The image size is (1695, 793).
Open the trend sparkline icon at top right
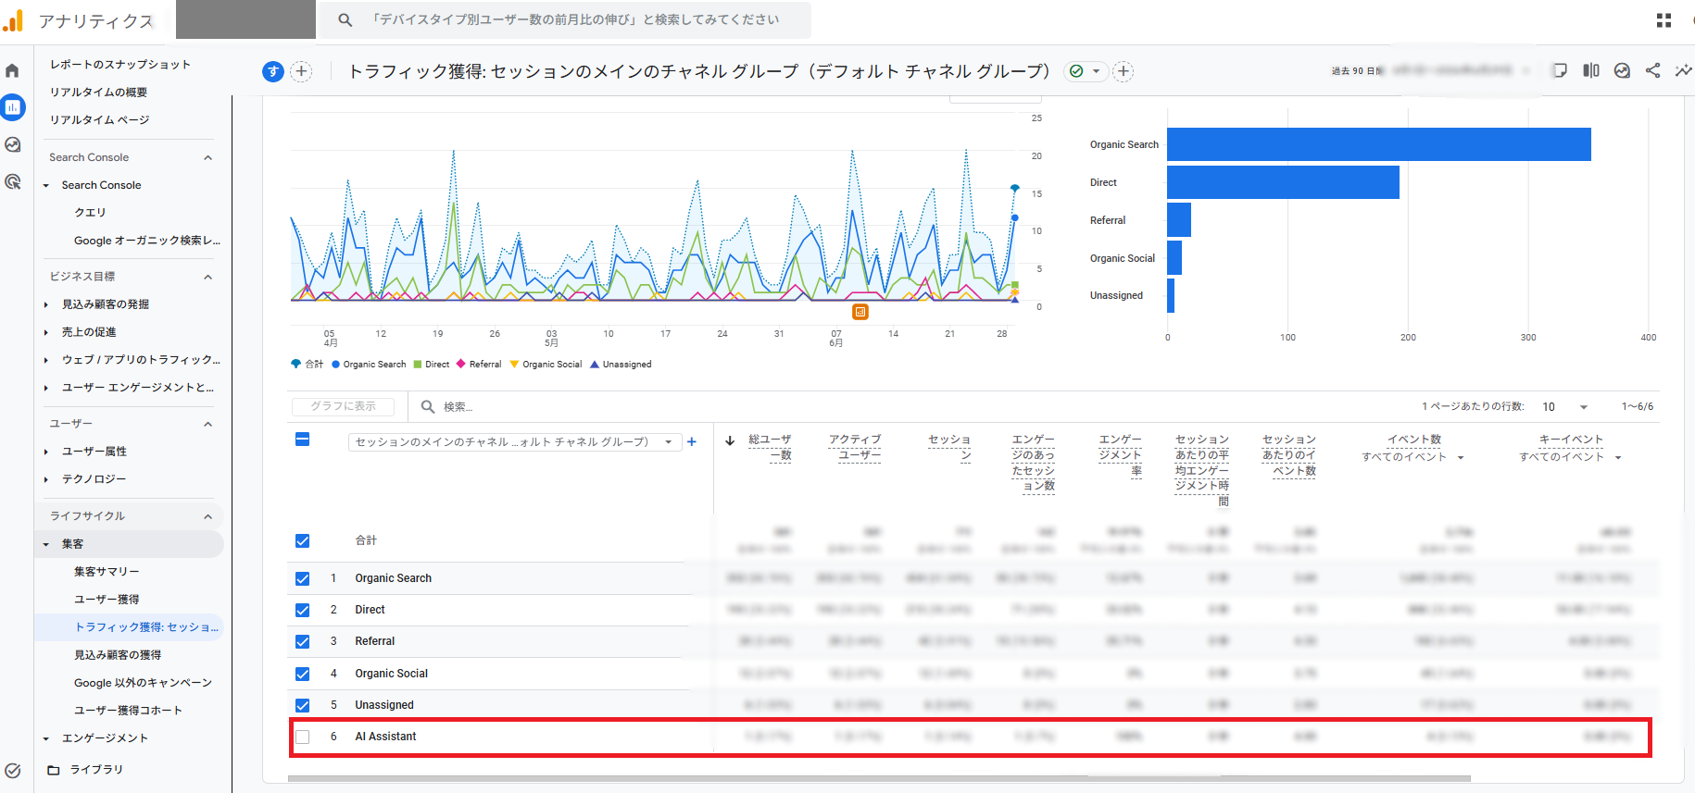tap(1683, 70)
